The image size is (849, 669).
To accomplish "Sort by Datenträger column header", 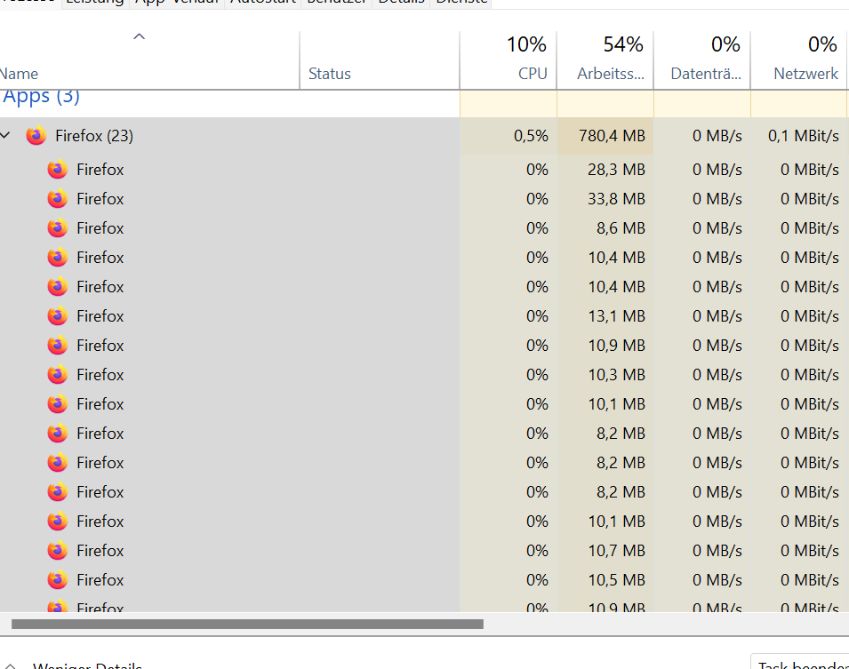I will [702, 60].
